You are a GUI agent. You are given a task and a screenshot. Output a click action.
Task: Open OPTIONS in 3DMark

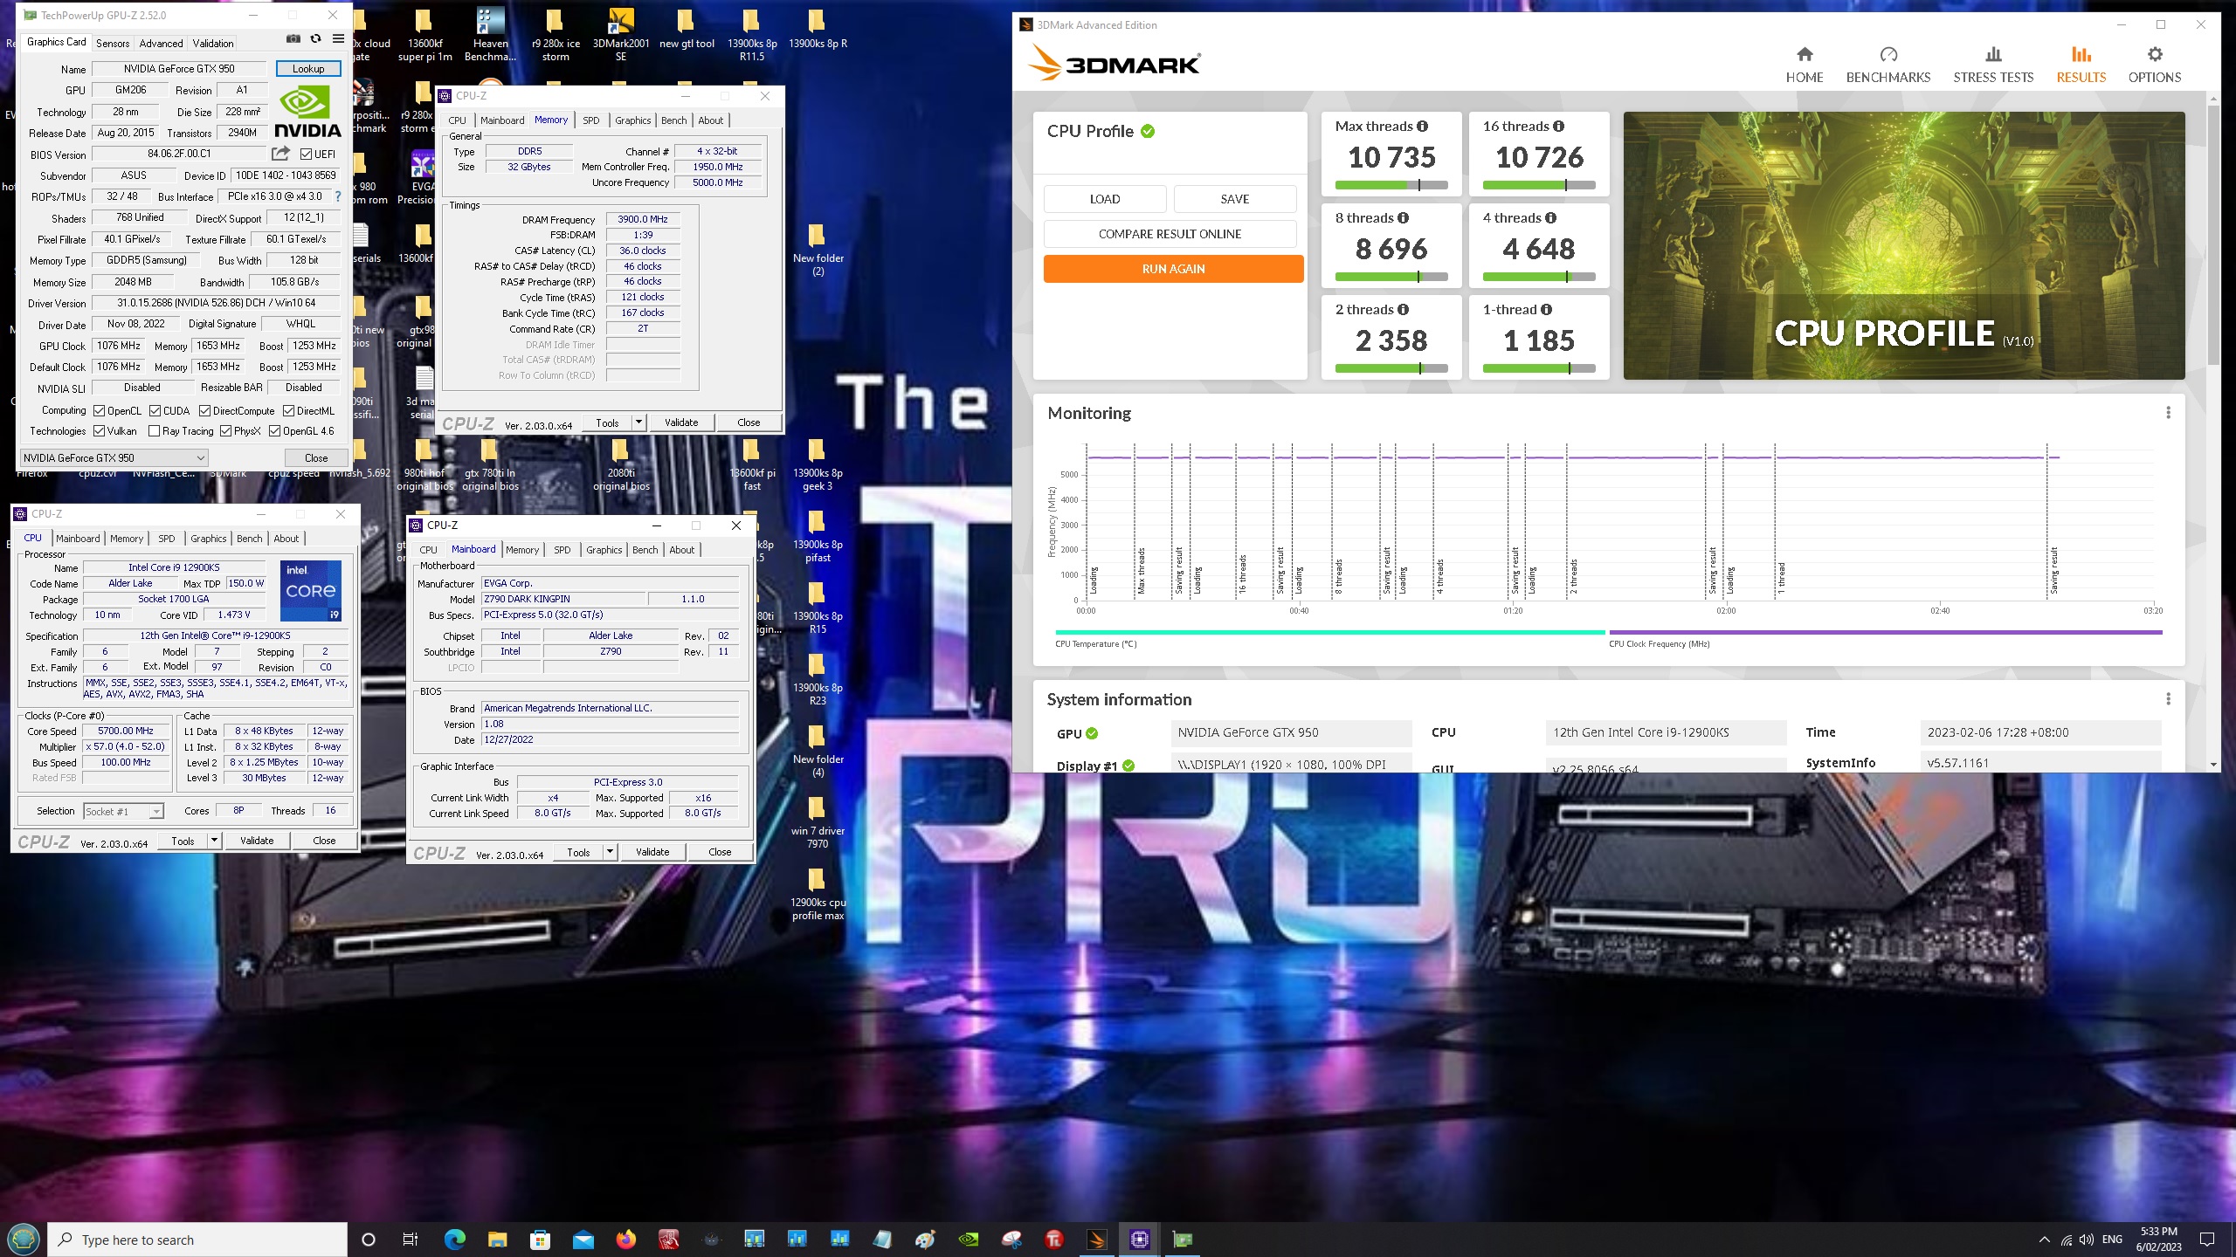pyautogui.click(x=2155, y=65)
